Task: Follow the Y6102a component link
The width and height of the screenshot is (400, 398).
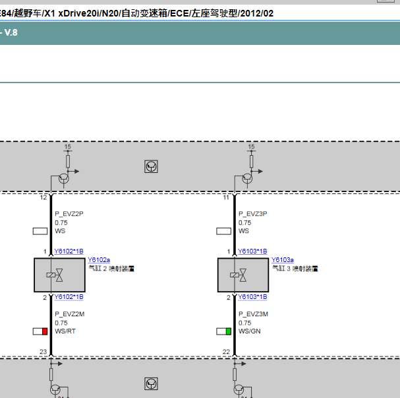Action: [x=99, y=260]
